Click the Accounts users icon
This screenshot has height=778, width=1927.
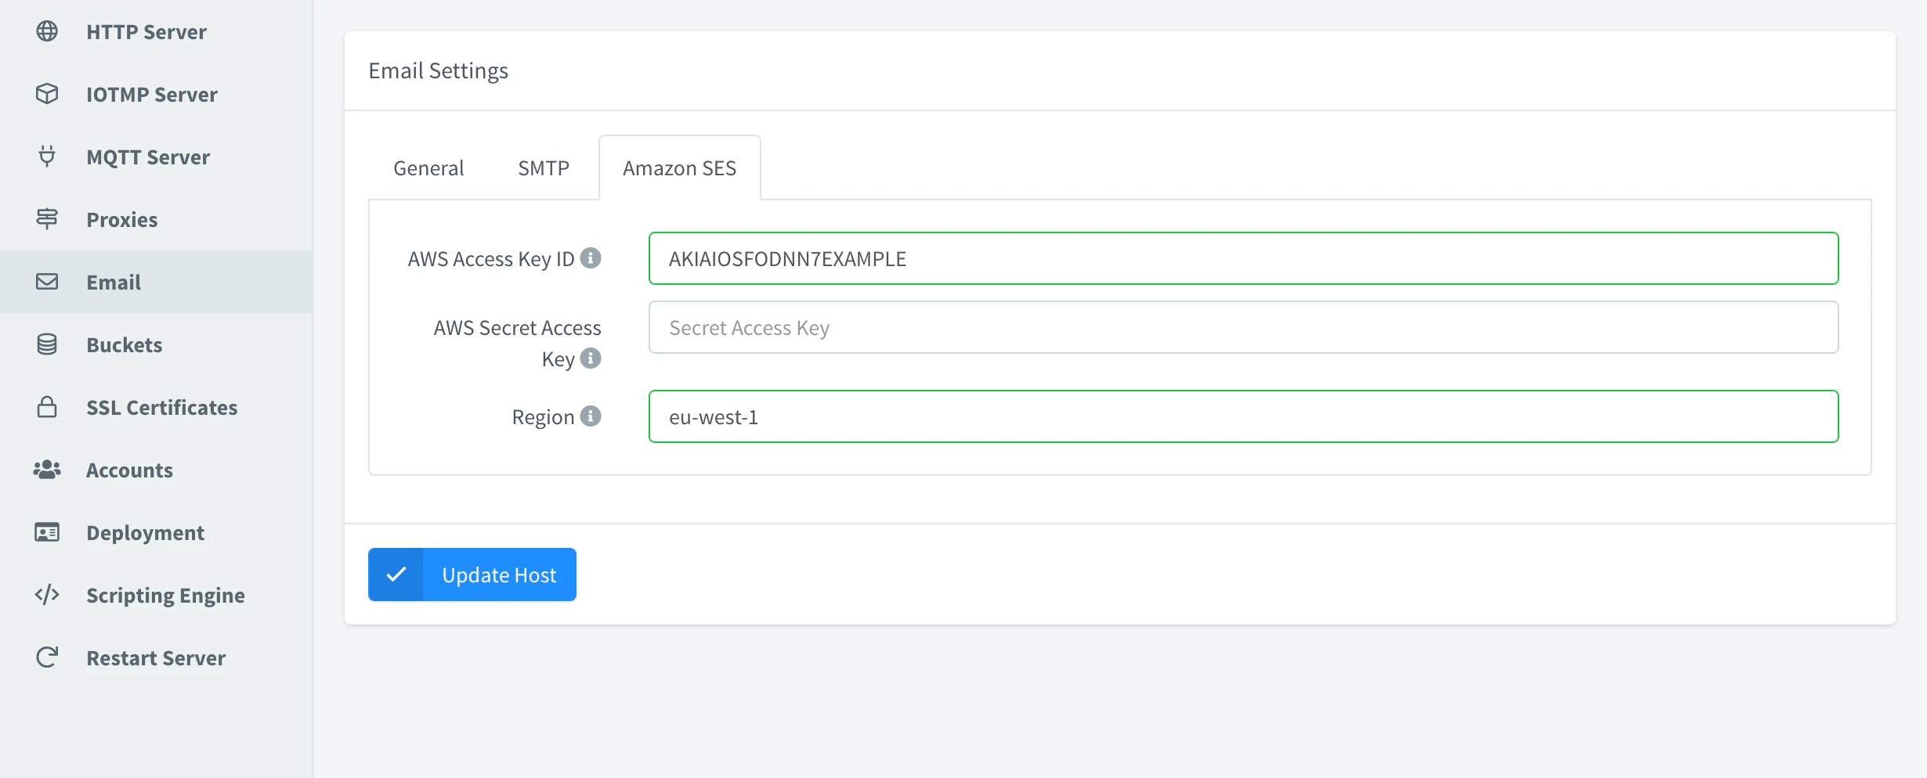[47, 470]
